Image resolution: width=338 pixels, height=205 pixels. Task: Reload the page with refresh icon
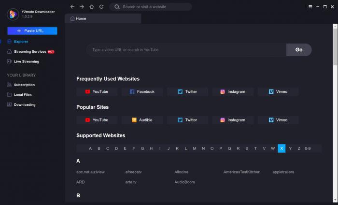click(x=101, y=7)
